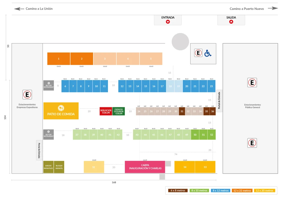Click the red Servicios Colun block
The image size is (282, 200).
point(106,111)
